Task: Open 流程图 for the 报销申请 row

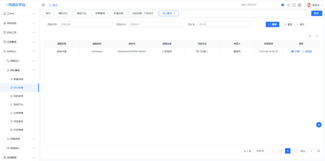Action: pos(307,51)
